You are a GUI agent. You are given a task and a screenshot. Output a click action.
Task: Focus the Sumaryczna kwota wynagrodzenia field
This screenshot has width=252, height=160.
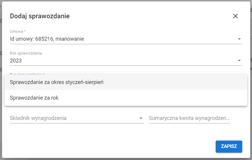click(x=189, y=118)
